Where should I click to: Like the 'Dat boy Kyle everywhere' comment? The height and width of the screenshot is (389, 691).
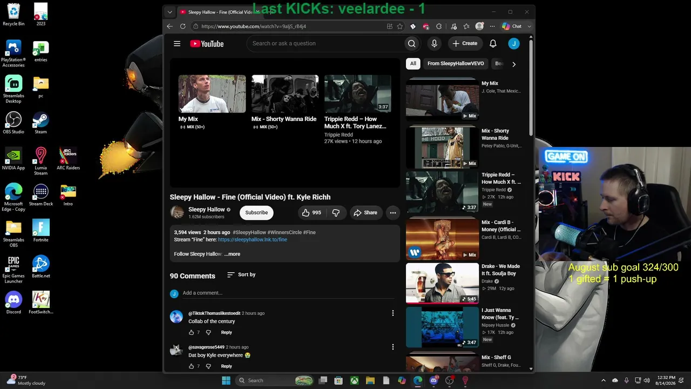[x=191, y=366]
